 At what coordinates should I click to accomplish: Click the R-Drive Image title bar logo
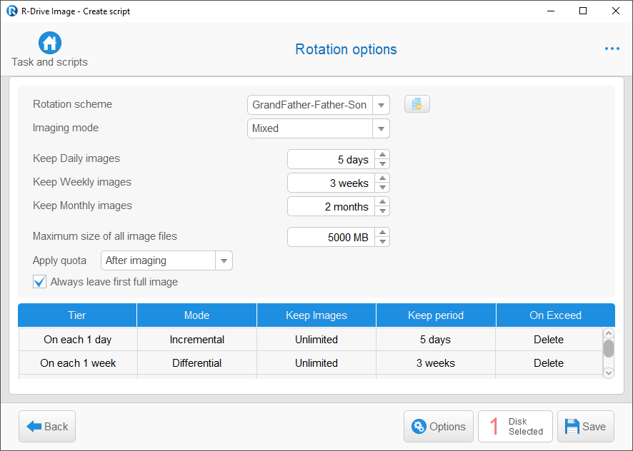point(11,11)
